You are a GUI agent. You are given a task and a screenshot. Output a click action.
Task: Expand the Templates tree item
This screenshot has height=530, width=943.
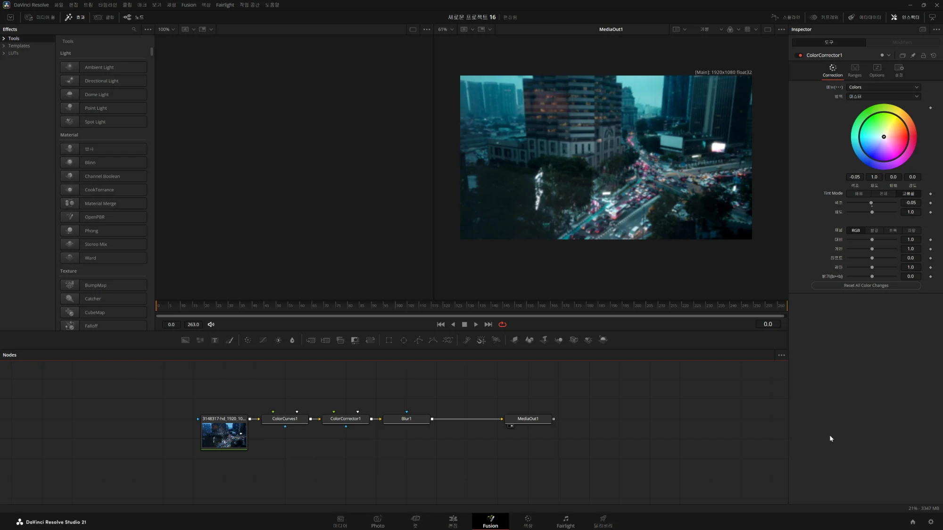[4, 46]
